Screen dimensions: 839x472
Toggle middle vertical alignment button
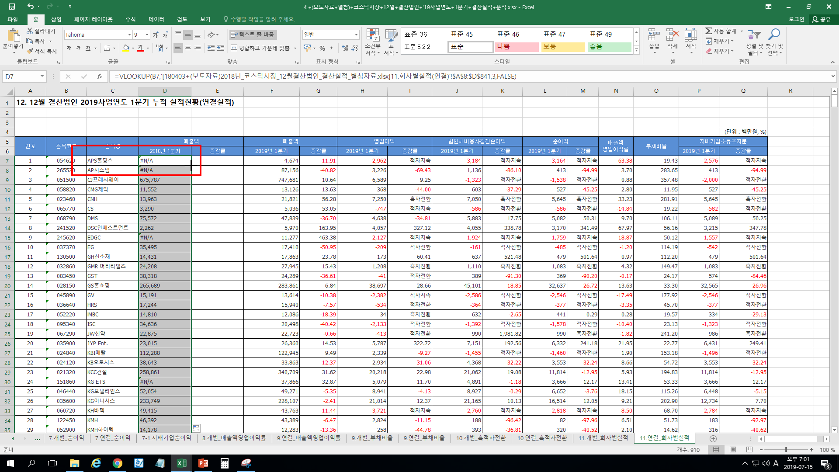coord(188,35)
